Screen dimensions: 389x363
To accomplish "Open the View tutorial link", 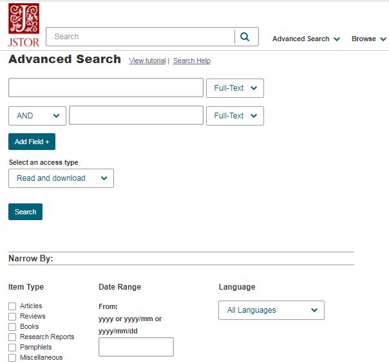I will click(147, 60).
